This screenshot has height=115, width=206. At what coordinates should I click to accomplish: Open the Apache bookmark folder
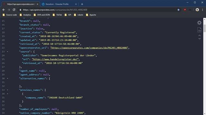pos(91,15)
